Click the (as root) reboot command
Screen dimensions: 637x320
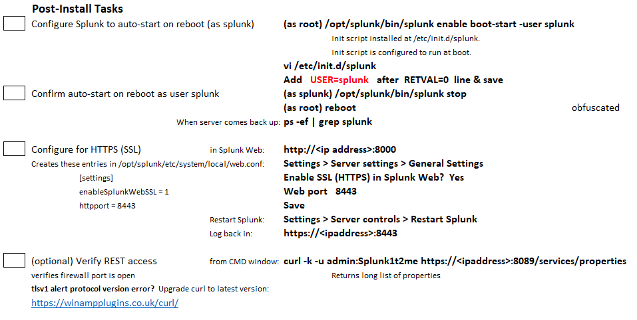pyautogui.click(x=319, y=108)
